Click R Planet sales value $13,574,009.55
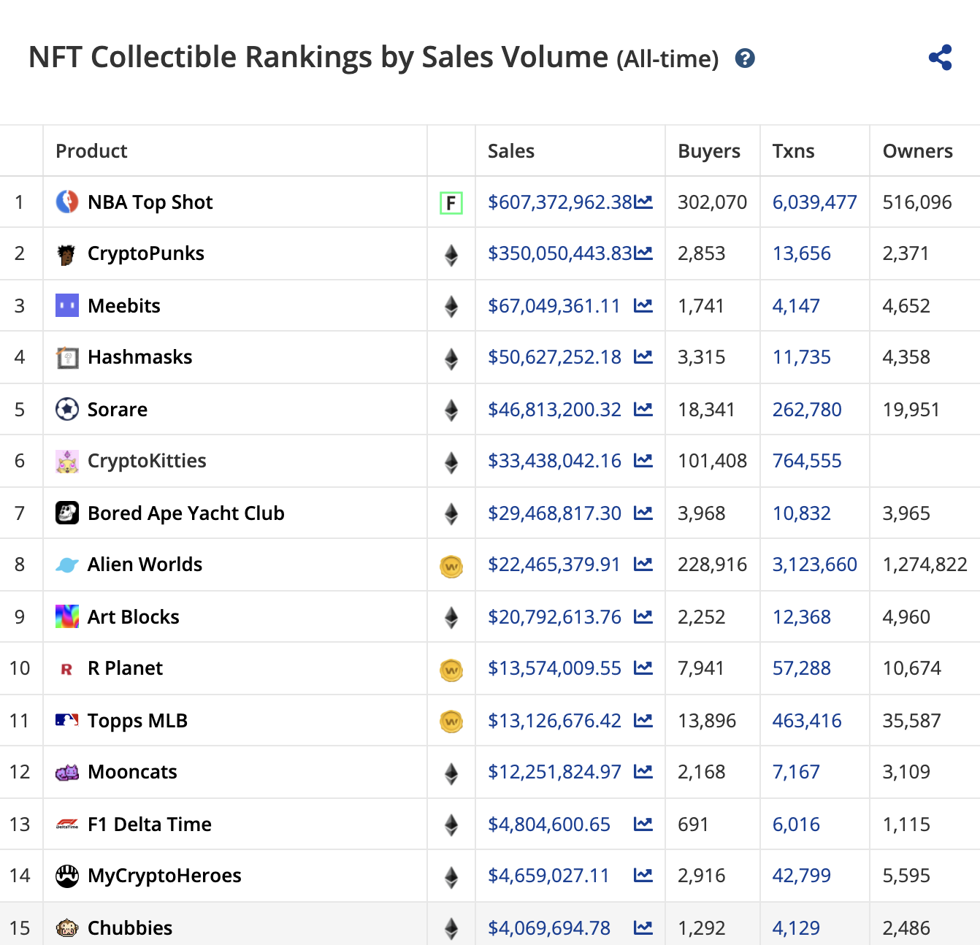Viewport: 980px width, 945px height. click(x=555, y=668)
